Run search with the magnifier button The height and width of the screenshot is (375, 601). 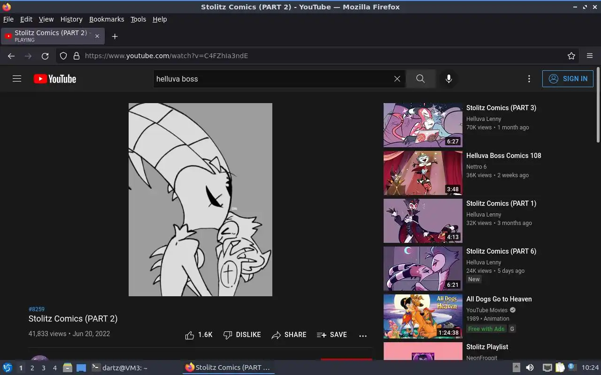tap(420, 79)
